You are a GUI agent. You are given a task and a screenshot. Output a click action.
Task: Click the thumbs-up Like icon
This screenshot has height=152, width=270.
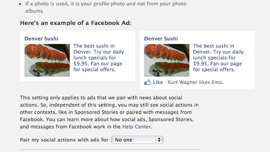coord(147,82)
